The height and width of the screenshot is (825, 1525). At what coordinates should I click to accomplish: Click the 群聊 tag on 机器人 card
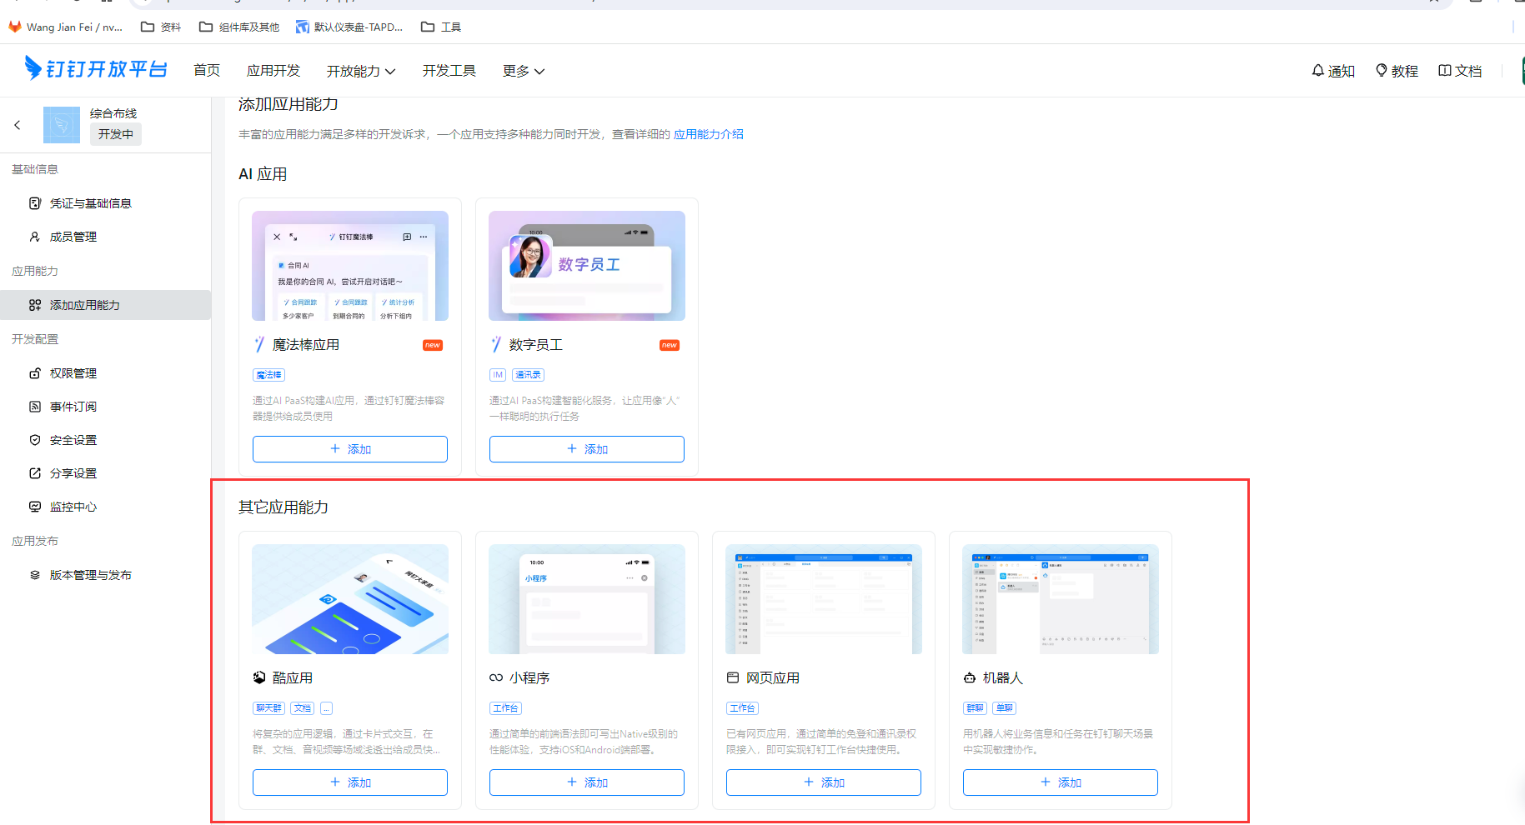[x=975, y=708]
